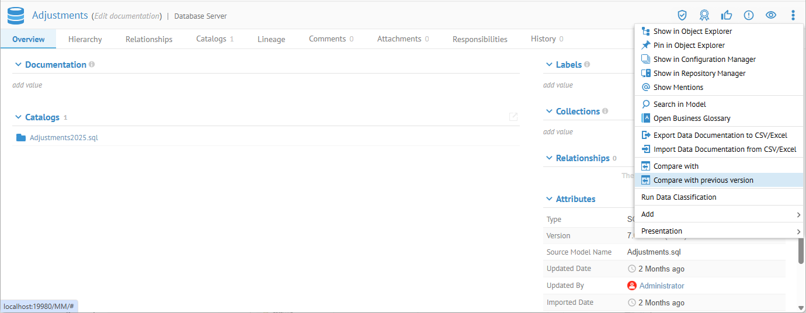
Task: Collapse the Attributes section
Action: [549, 199]
